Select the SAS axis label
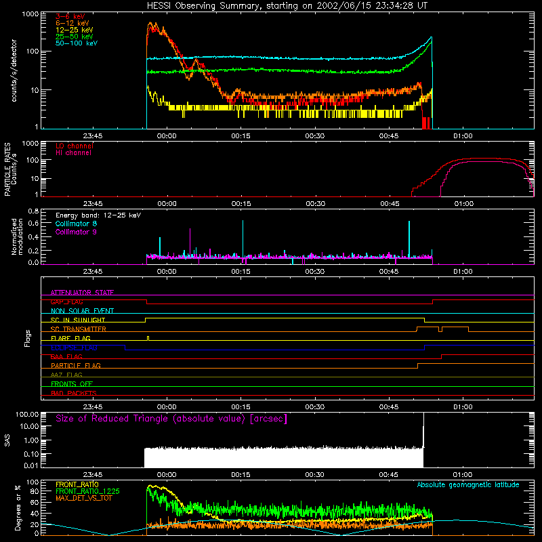Image resolution: width=542 pixels, height=542 pixels. (x=7, y=440)
